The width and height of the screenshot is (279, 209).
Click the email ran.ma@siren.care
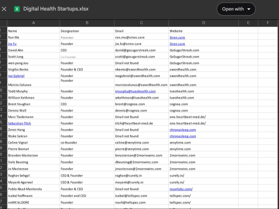pyautogui.click(x=130, y=38)
